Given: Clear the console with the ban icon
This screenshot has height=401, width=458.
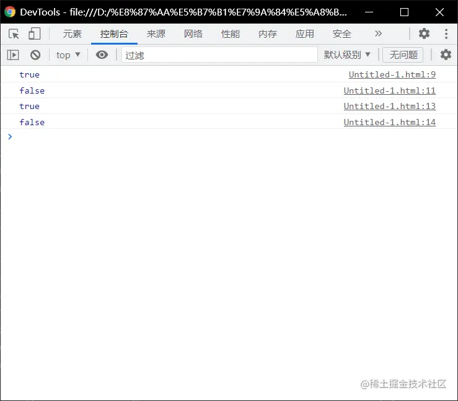Looking at the screenshot, I should coord(35,55).
